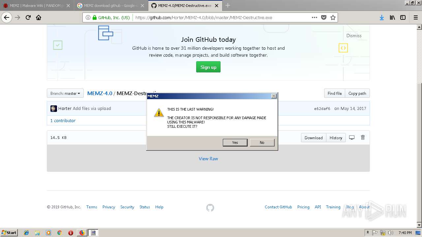
Task: Open the Windows Start menu
Action: click(9, 232)
